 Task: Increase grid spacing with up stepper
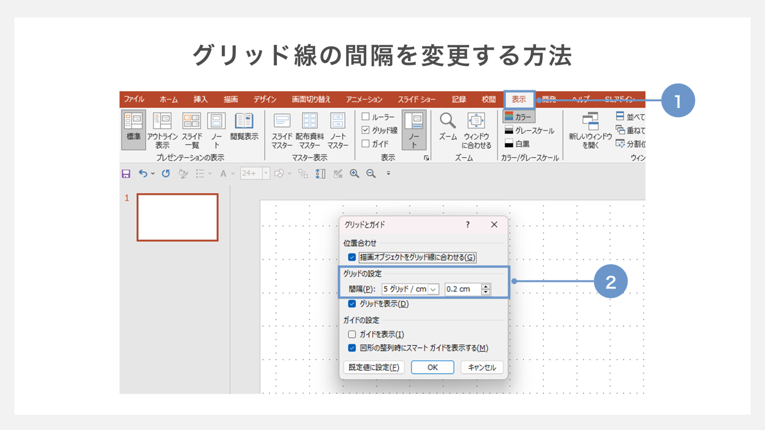point(485,286)
